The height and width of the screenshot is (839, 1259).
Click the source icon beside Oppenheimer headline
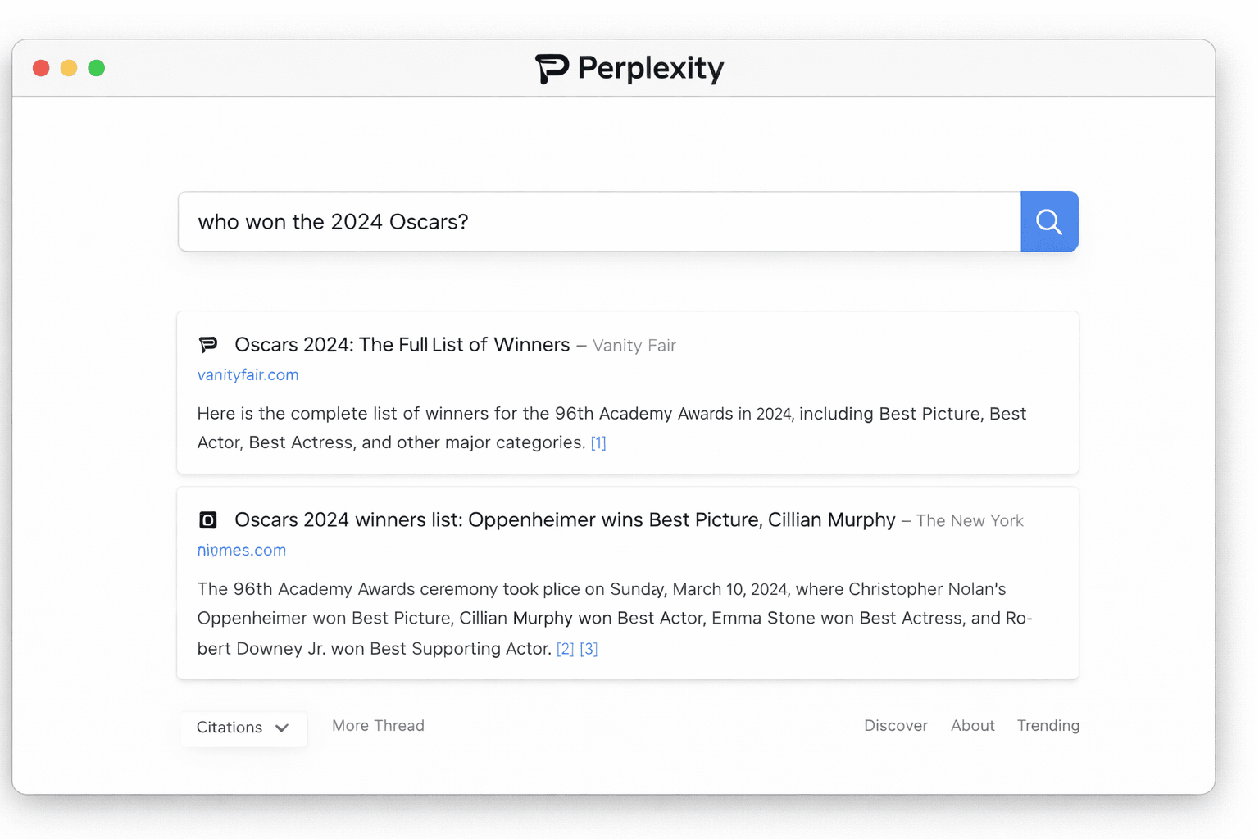point(208,519)
